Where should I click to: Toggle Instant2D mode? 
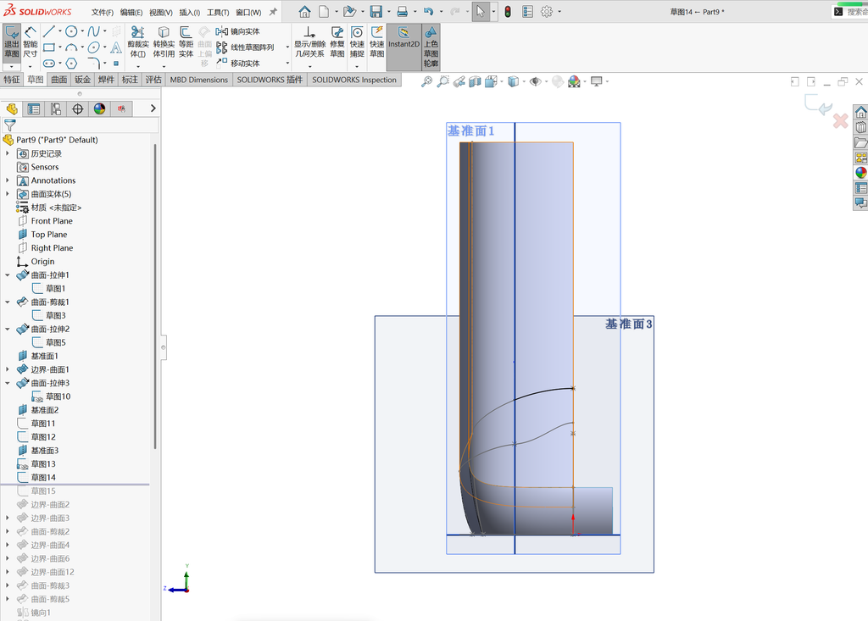pos(403,47)
